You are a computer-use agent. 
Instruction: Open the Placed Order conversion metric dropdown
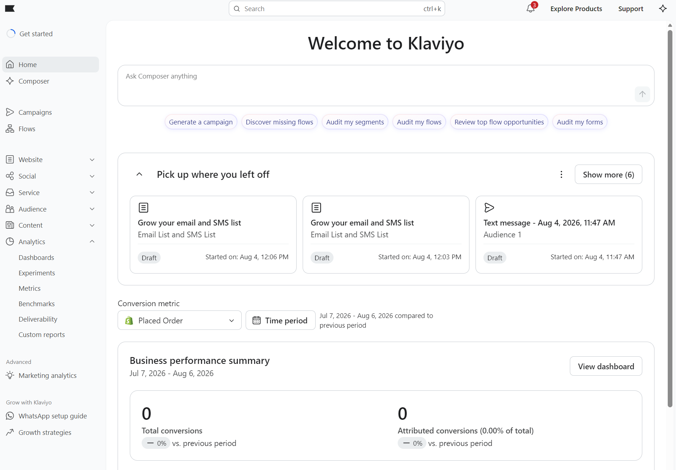click(x=180, y=320)
